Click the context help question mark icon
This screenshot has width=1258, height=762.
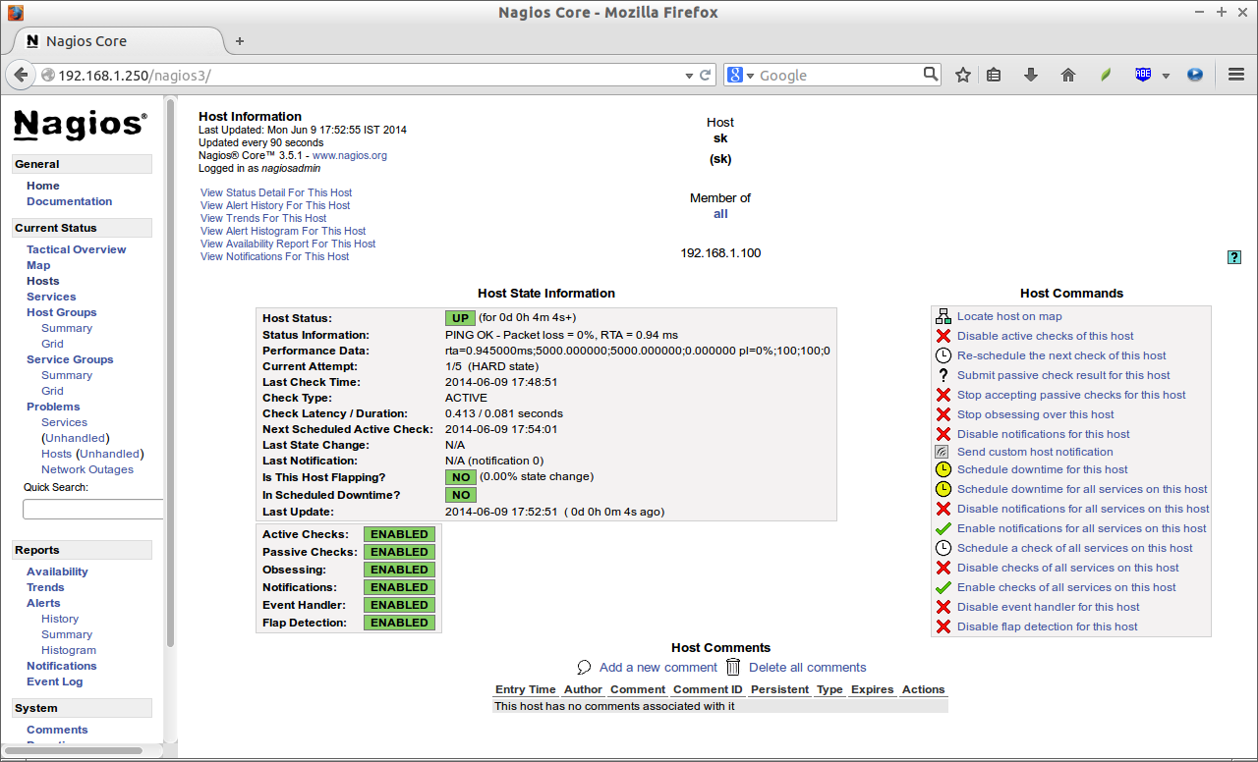1234,257
